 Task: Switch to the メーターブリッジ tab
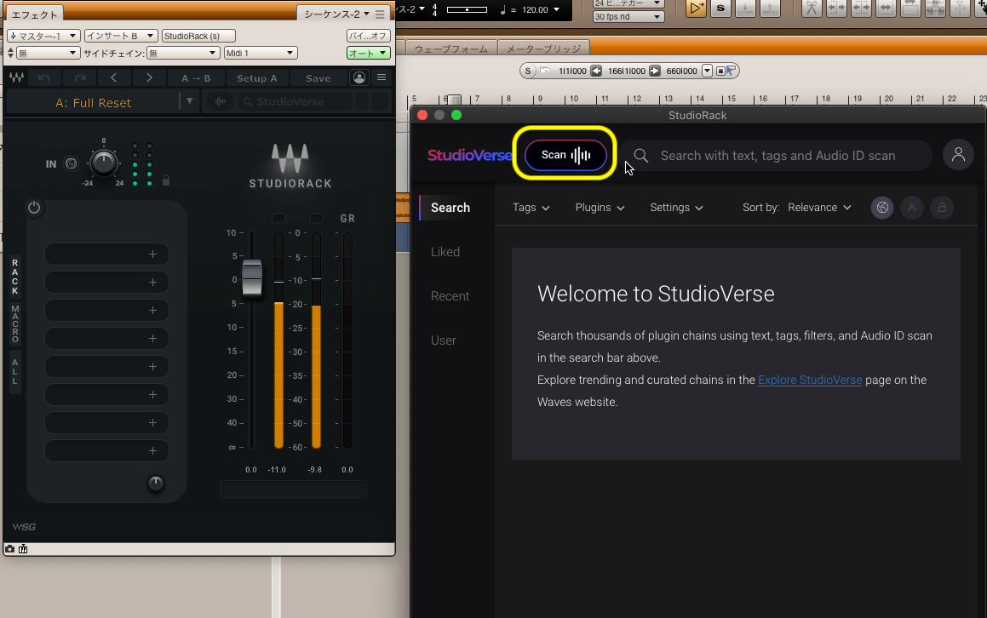[544, 49]
